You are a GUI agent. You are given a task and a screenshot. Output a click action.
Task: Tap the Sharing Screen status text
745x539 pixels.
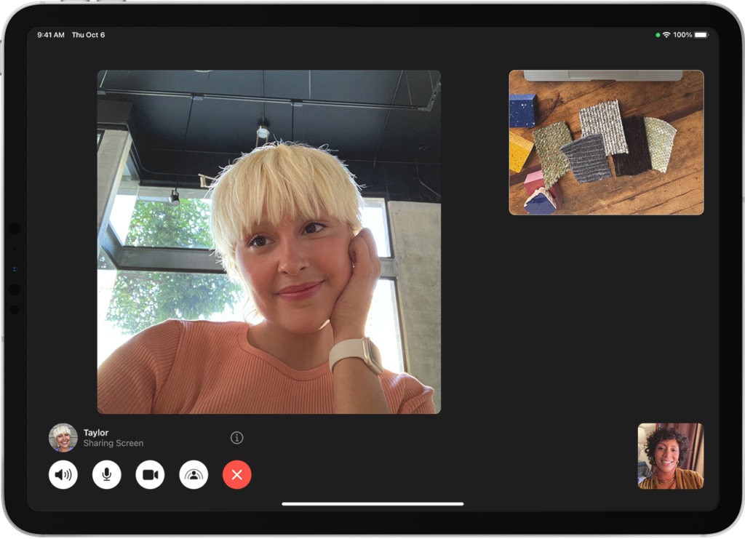pyautogui.click(x=113, y=443)
